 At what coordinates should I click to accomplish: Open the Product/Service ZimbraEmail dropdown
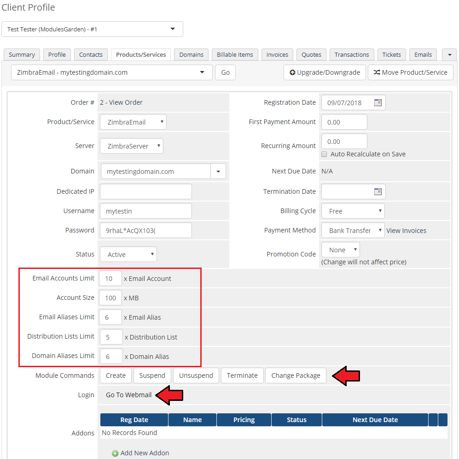tap(133, 122)
